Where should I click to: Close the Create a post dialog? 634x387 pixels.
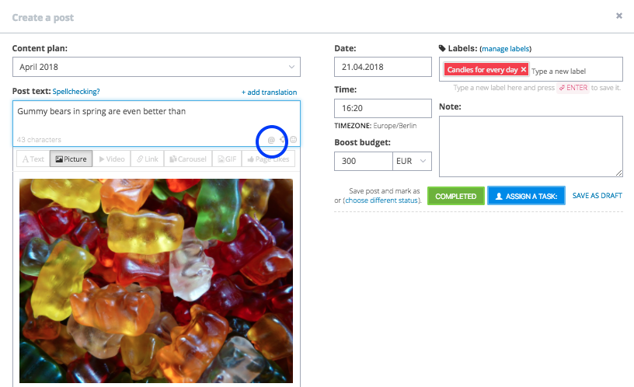[619, 16]
